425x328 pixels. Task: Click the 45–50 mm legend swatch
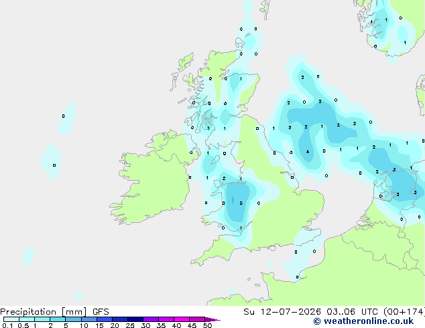coord(197,319)
